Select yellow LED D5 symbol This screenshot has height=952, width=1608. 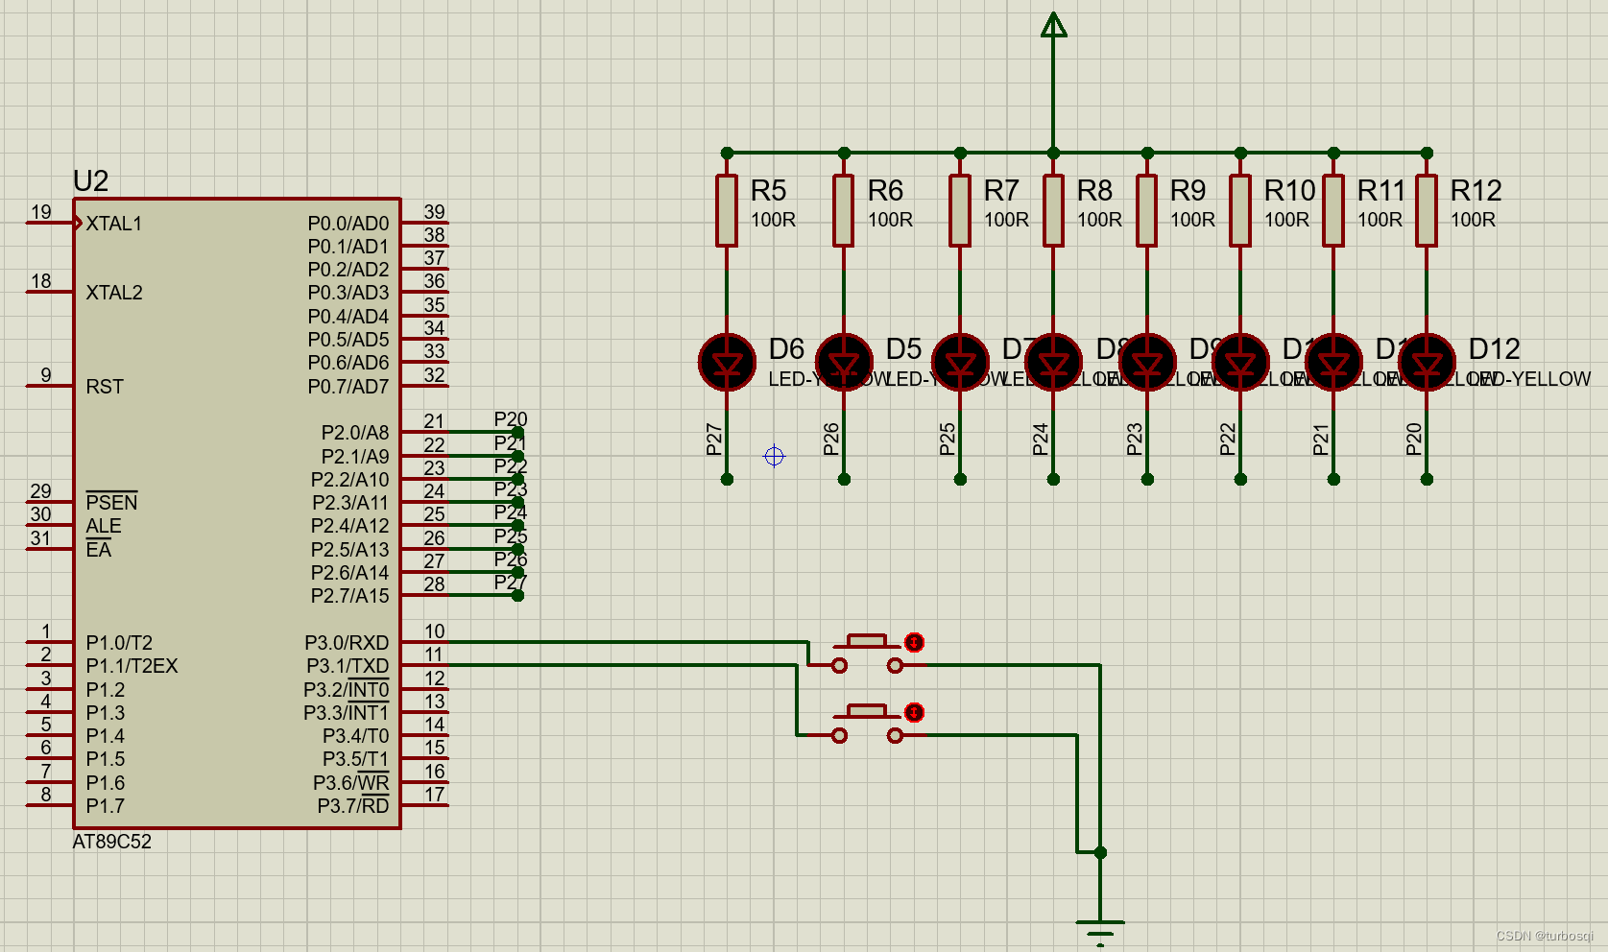[844, 362]
